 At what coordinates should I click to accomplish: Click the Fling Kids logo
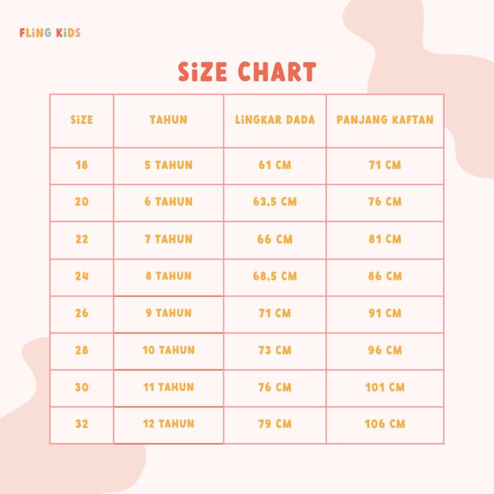tap(50, 33)
